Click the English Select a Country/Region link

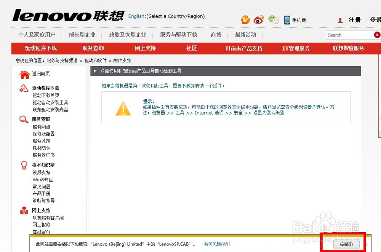pyautogui.click(x=166, y=16)
